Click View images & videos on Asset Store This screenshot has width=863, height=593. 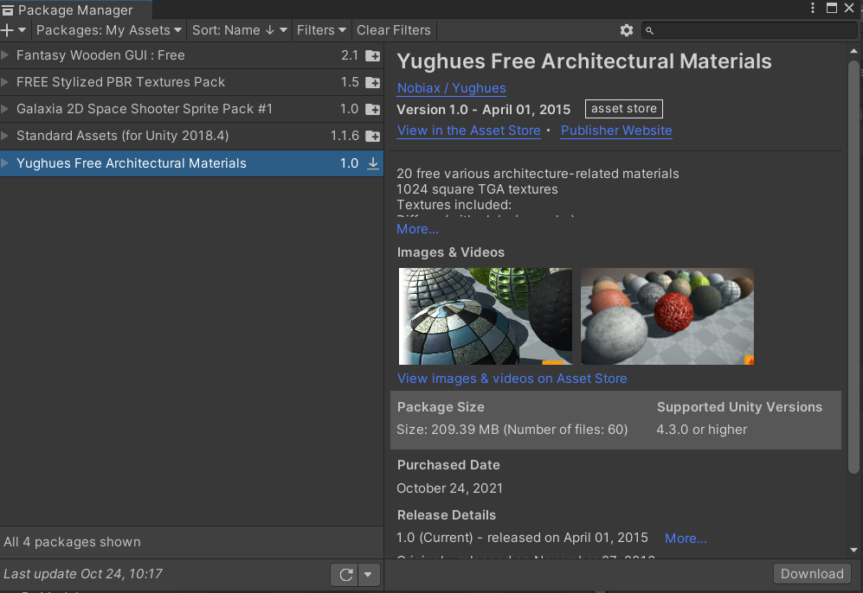512,379
